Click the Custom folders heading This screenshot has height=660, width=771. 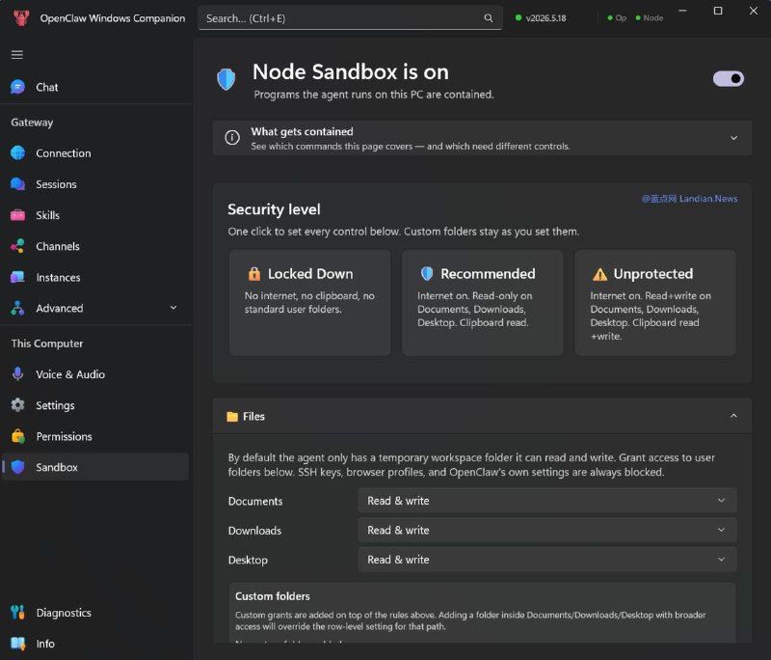273,596
